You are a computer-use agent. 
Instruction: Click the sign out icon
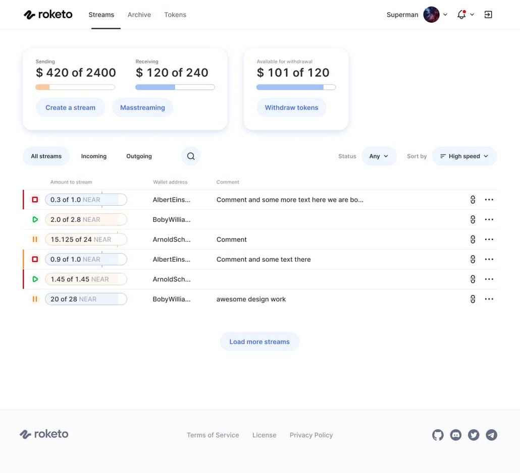[488, 14]
